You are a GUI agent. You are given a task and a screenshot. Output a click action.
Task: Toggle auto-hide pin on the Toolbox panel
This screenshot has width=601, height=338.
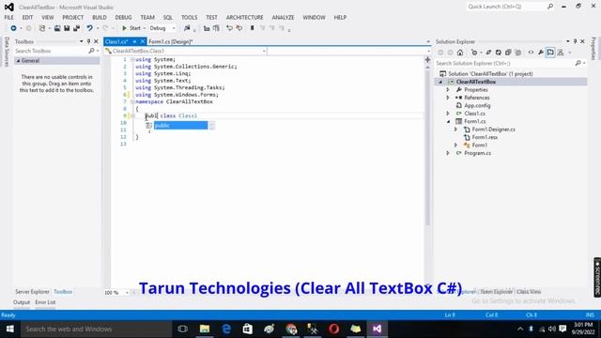click(88, 41)
